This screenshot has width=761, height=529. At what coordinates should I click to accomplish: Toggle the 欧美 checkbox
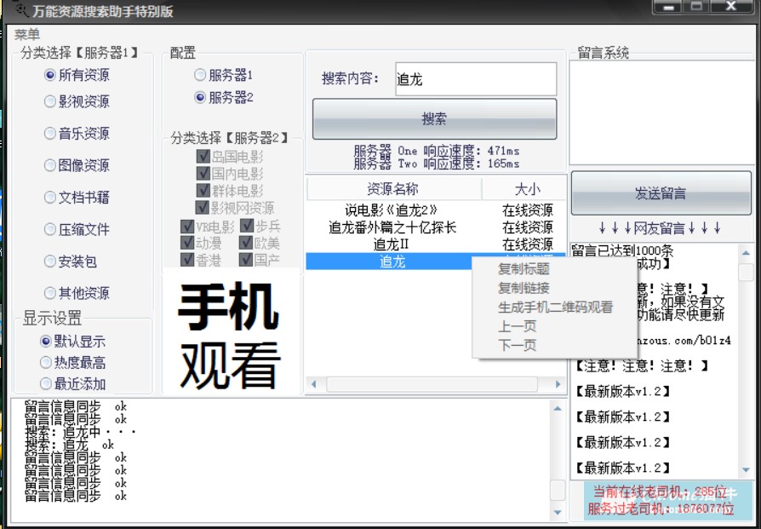246,243
